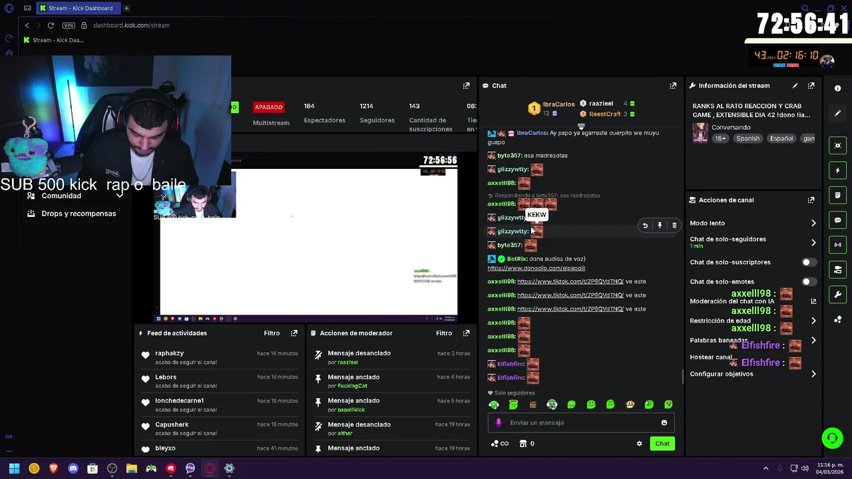
Task: Click the message input field
Action: point(581,423)
